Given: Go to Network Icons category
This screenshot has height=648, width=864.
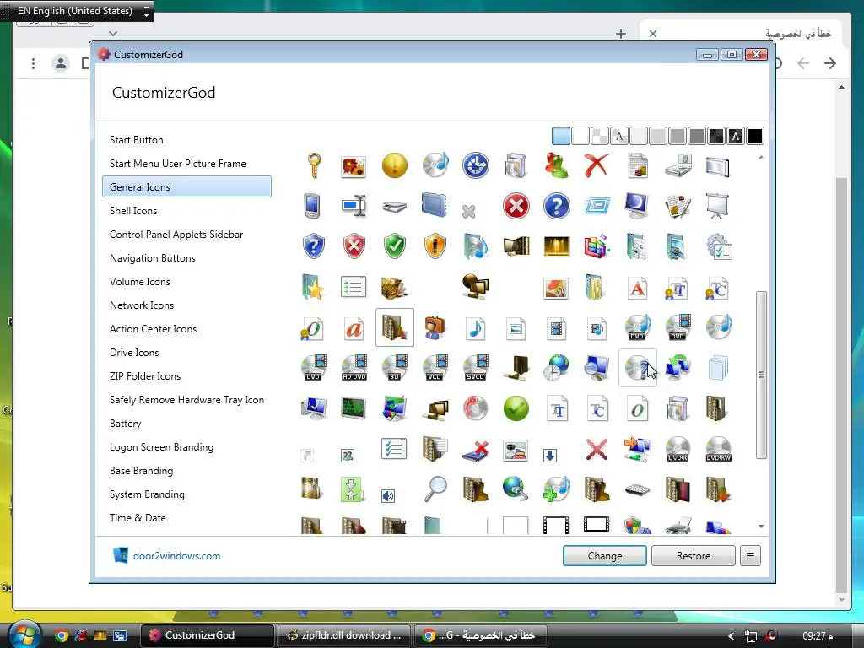Looking at the screenshot, I should point(142,305).
